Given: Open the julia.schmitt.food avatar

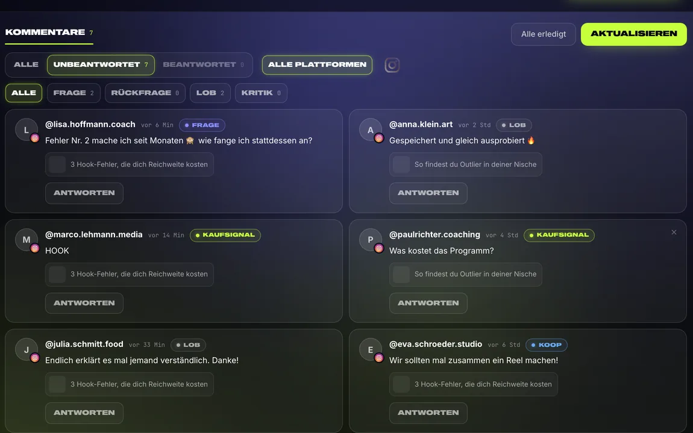Looking at the screenshot, I should 27,350.
